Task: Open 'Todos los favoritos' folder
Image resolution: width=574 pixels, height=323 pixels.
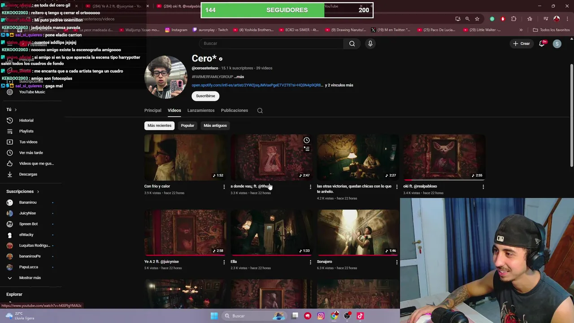Action: pos(551,30)
